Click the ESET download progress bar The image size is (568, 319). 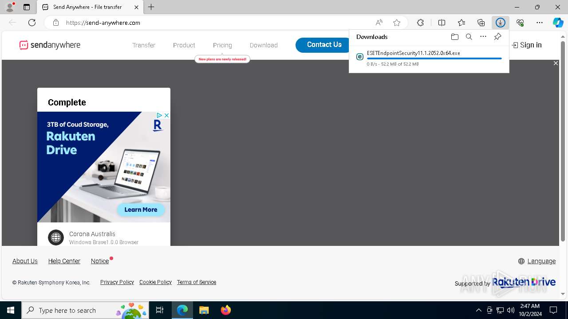click(434, 58)
